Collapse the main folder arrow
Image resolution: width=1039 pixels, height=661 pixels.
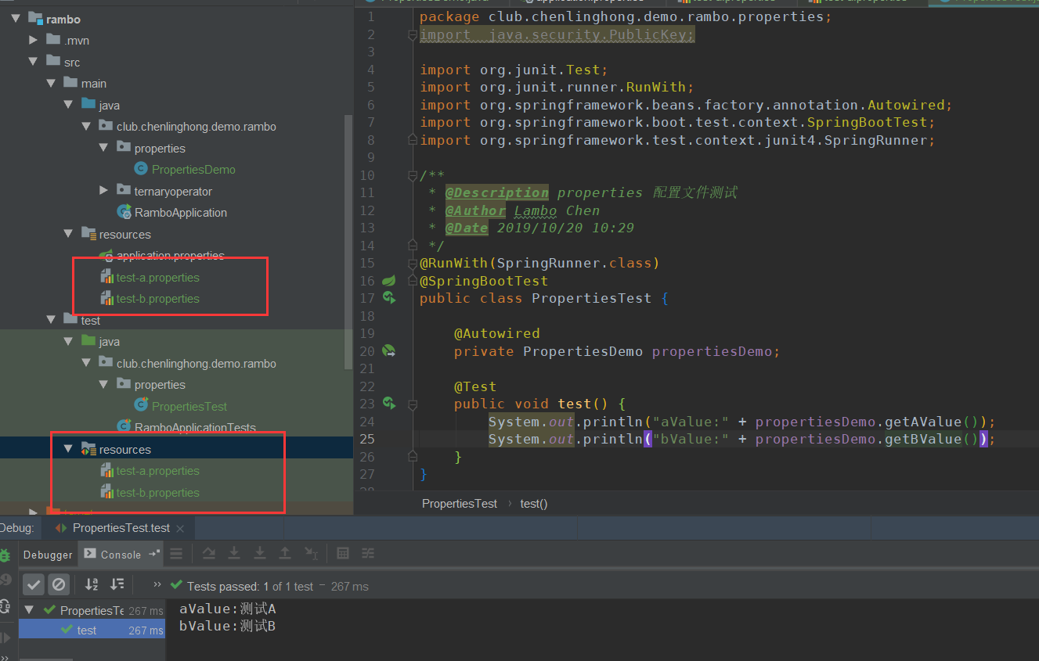(51, 83)
